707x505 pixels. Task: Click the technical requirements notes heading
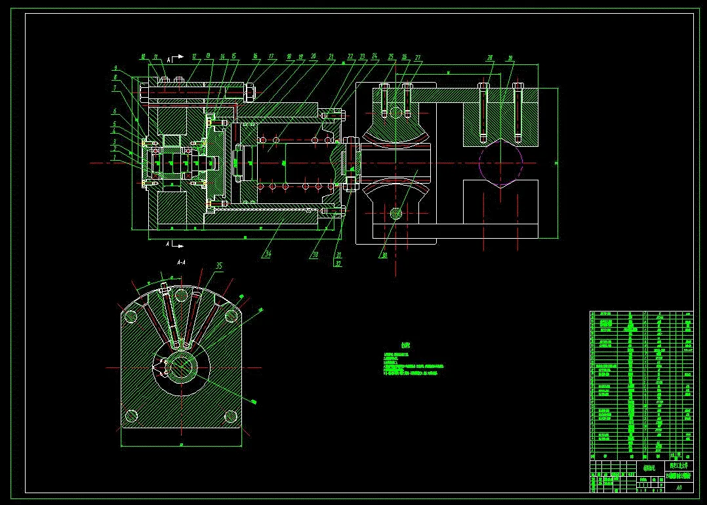pyautogui.click(x=406, y=346)
